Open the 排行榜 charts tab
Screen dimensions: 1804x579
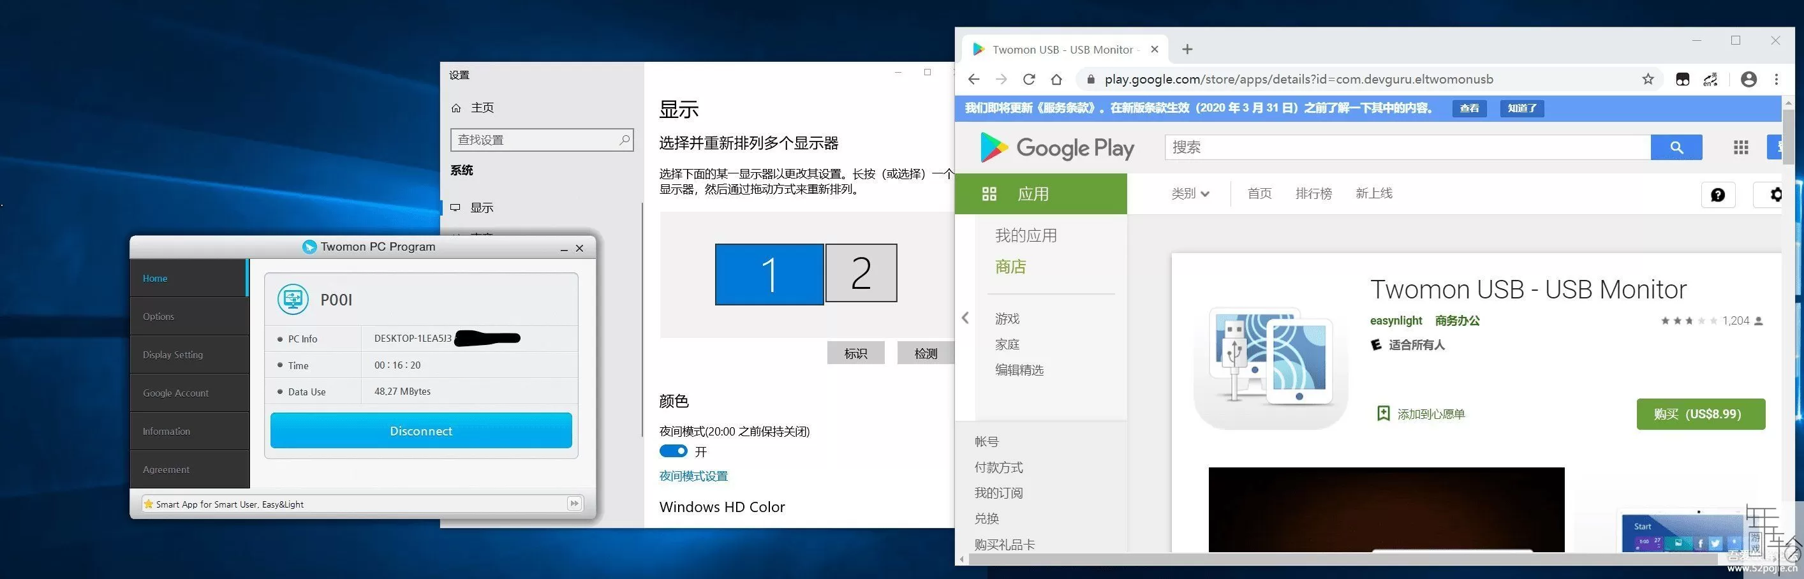[1313, 193]
